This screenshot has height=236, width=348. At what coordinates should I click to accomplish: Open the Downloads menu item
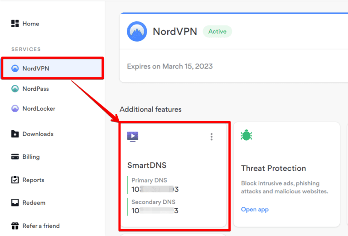click(x=38, y=134)
